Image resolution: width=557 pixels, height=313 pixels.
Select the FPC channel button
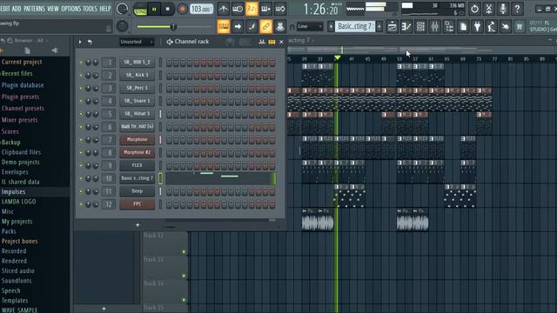(x=138, y=204)
